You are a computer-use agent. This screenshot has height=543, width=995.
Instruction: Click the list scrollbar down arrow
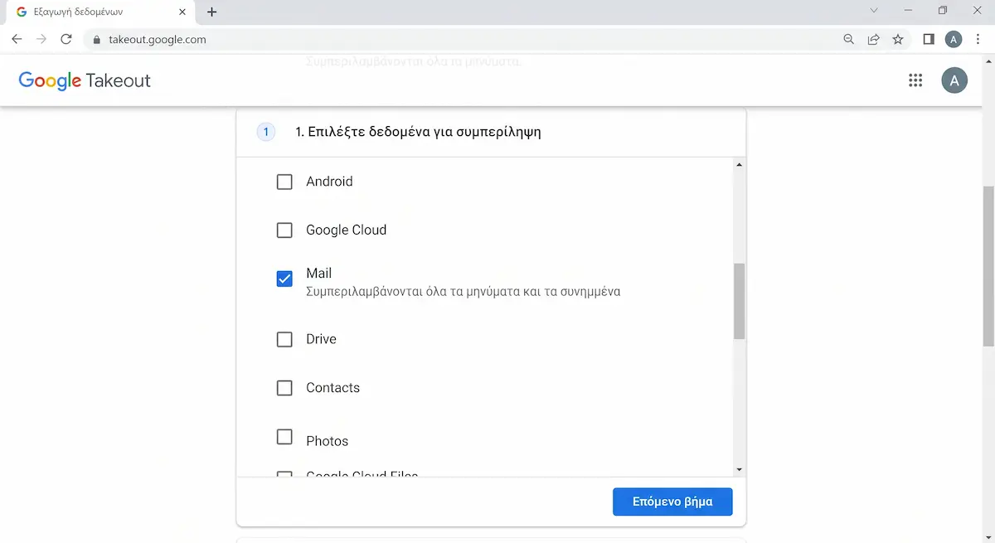coord(739,469)
